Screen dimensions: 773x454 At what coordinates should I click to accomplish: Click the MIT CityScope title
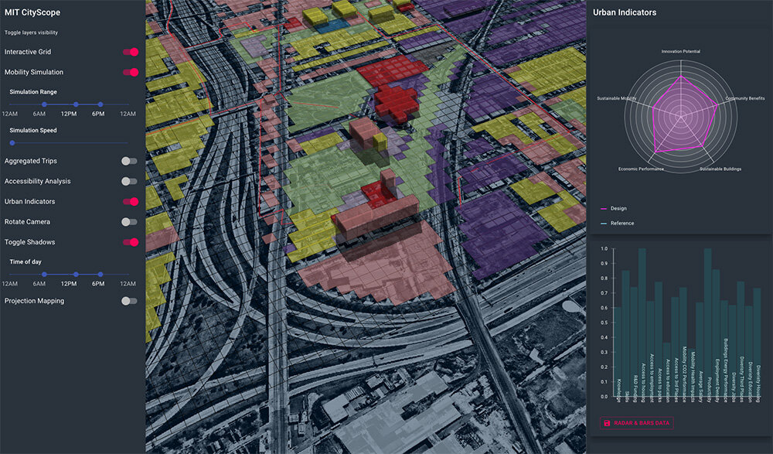(32, 12)
